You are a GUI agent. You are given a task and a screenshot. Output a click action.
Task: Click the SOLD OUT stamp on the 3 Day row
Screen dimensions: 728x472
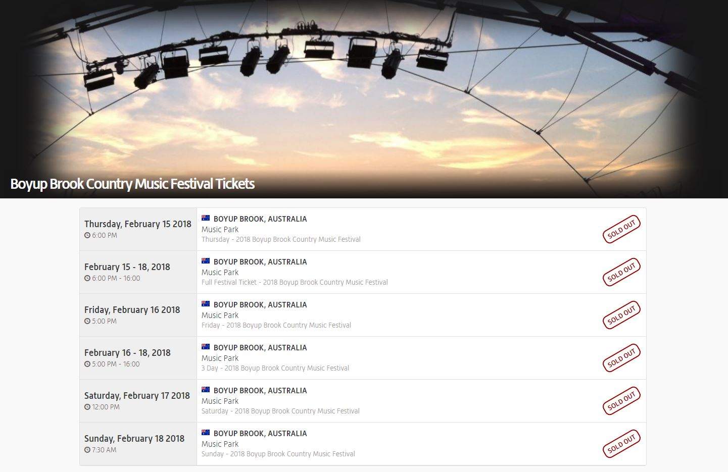coord(621,358)
